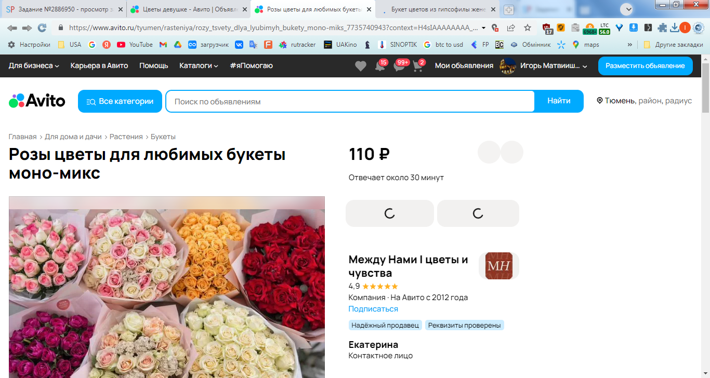Open uBlock extension icon showing 17

[x=547, y=28]
